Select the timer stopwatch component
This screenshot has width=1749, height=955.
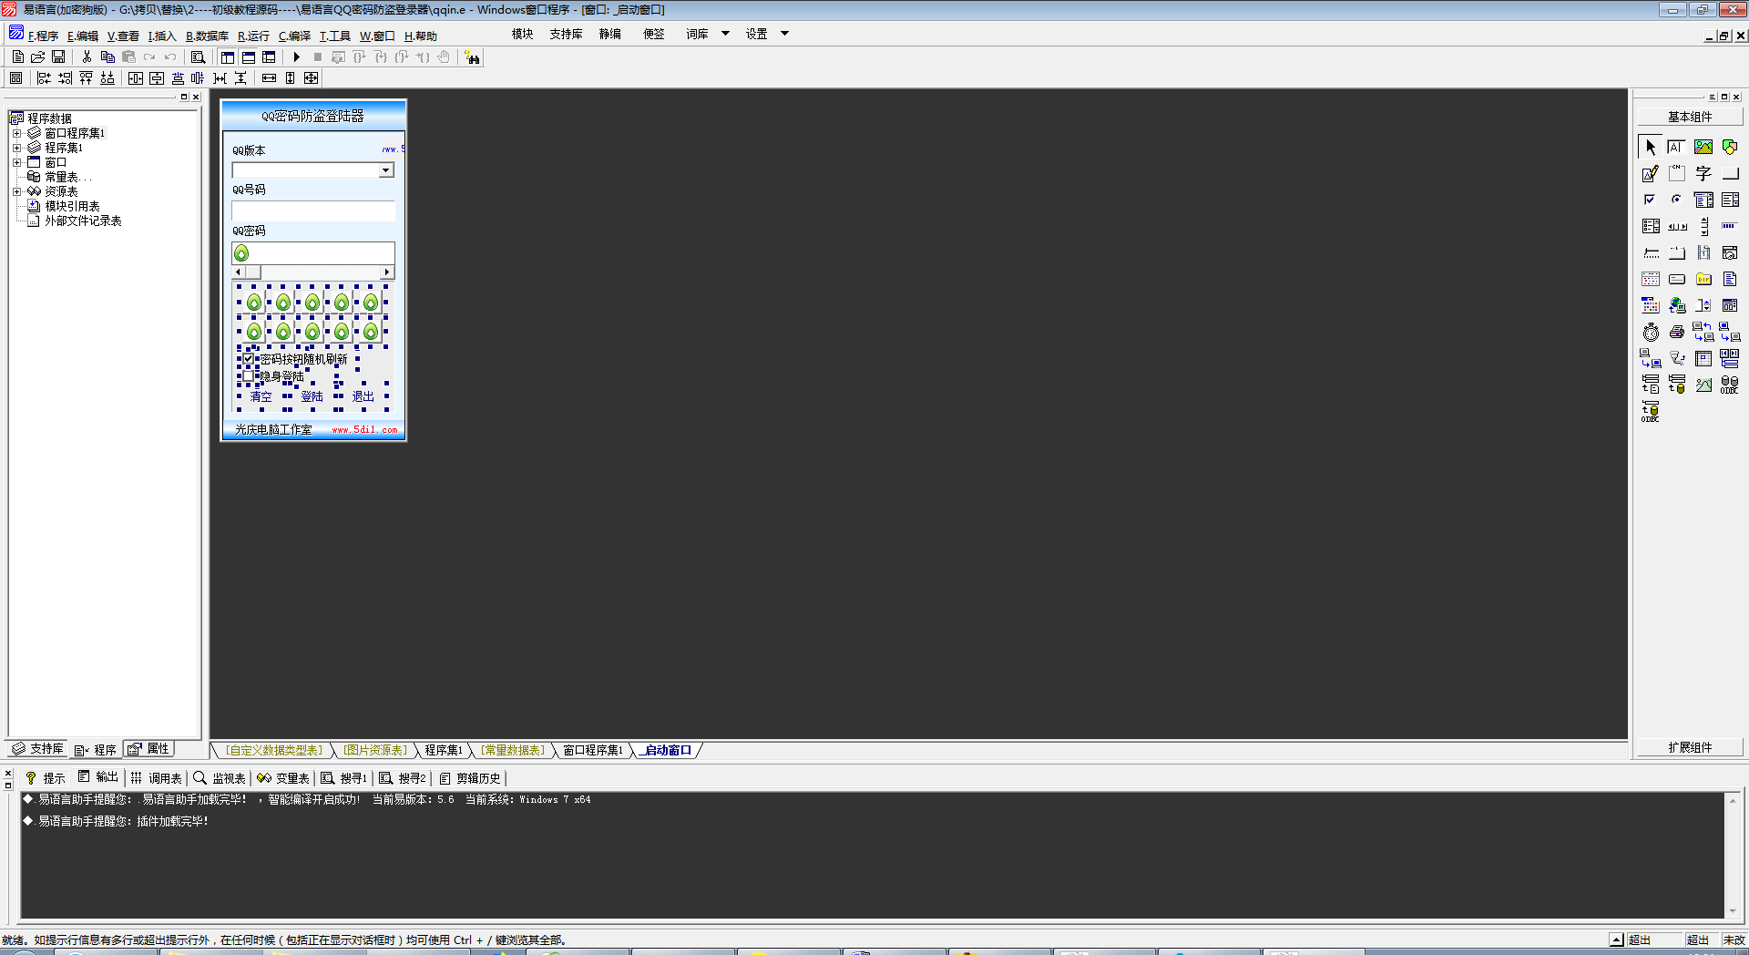click(x=1651, y=333)
